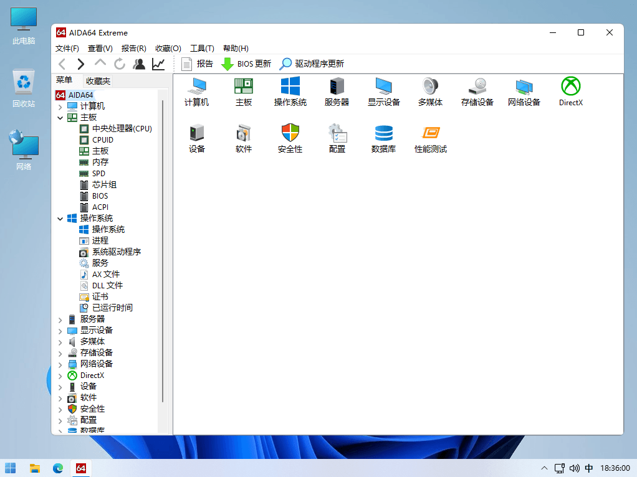637x477 pixels.
Task: Expand the DirectX tree node
Action: [60, 375]
